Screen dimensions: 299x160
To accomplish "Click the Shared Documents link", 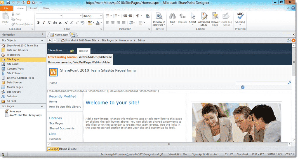I will click(62, 129).
